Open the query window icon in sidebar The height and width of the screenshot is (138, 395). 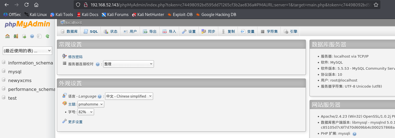coord(24,36)
